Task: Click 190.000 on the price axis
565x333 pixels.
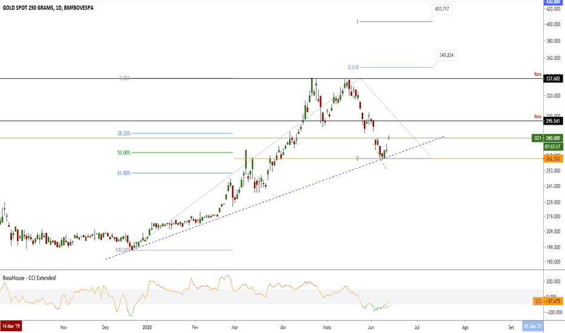Action: pos(553,262)
